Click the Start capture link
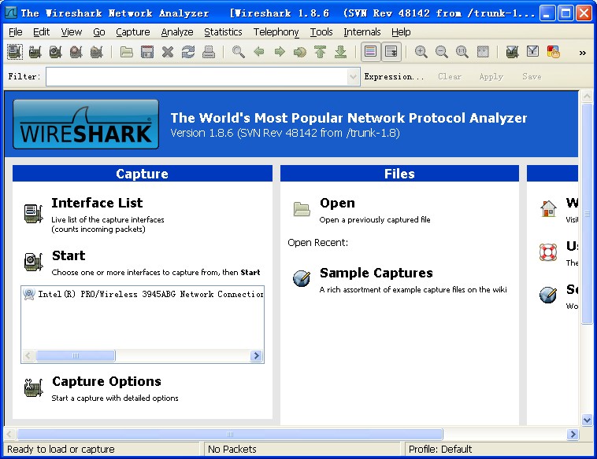Image resolution: width=597 pixels, height=459 pixels. tap(69, 255)
